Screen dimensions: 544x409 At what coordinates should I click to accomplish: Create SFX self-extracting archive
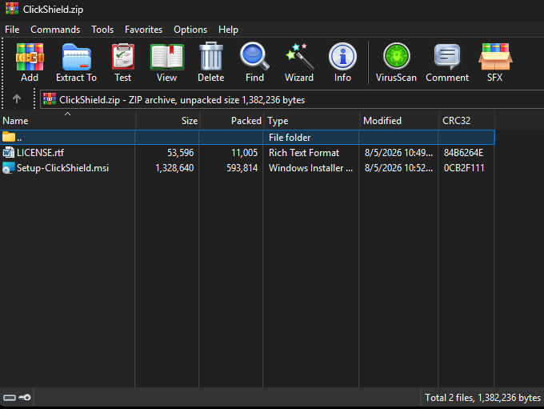click(x=495, y=57)
